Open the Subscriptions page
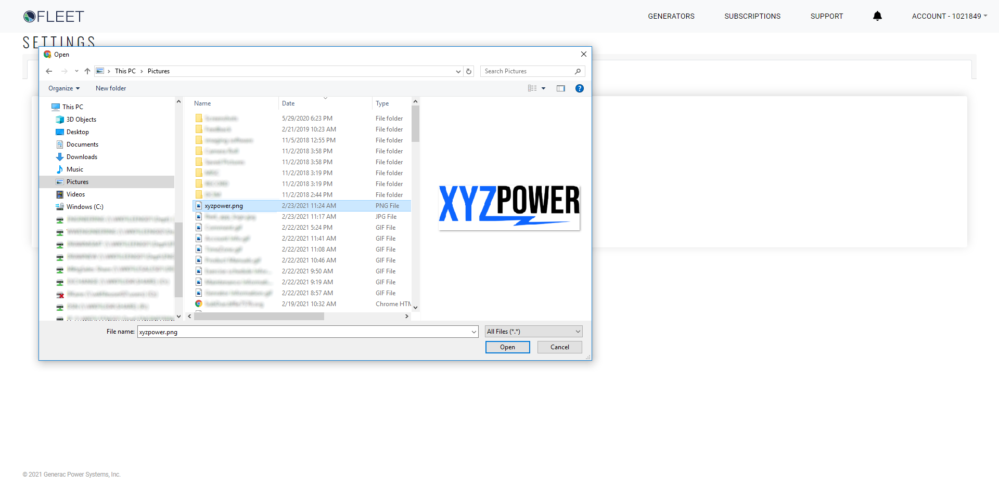This screenshot has height=487, width=999. [x=752, y=16]
